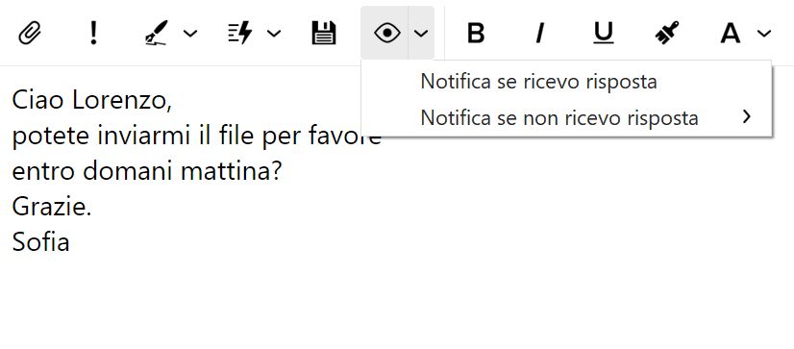The image size is (794, 349).
Task: Expand the quick text lightning dropdown arrow
Action: pyautogui.click(x=273, y=34)
